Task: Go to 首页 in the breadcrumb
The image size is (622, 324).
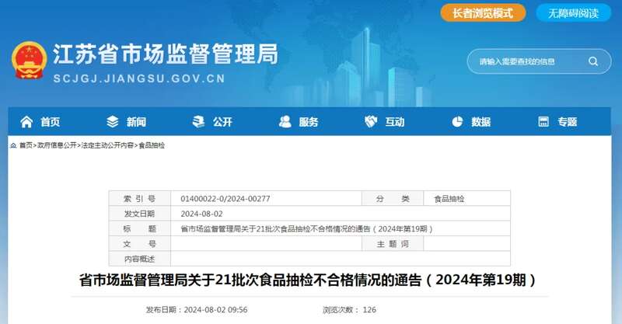Action: click(26, 145)
